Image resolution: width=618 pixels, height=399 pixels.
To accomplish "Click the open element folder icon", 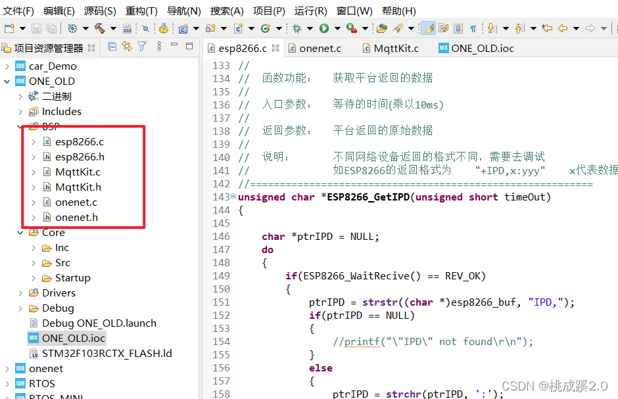I will pos(381,28).
